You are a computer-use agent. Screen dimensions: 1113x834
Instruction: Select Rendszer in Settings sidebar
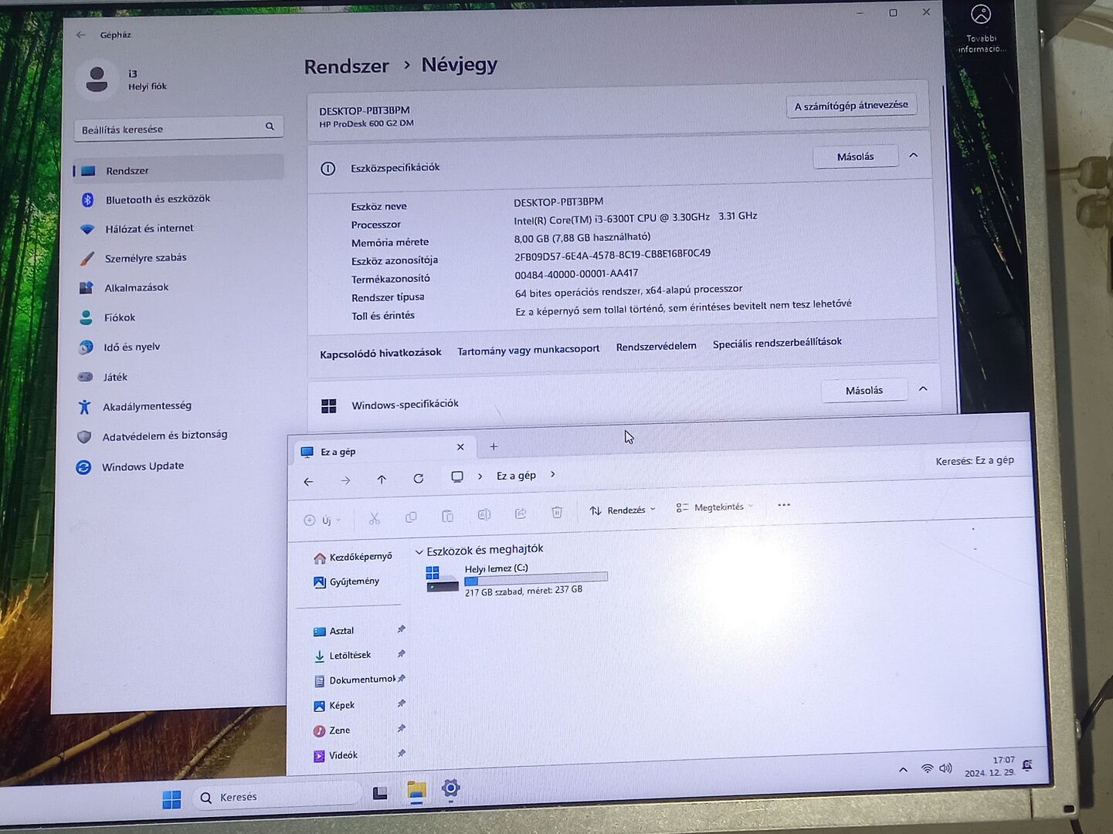(178, 170)
